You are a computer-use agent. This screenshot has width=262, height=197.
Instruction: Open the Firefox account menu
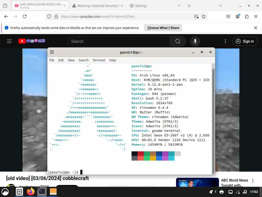(238, 16)
